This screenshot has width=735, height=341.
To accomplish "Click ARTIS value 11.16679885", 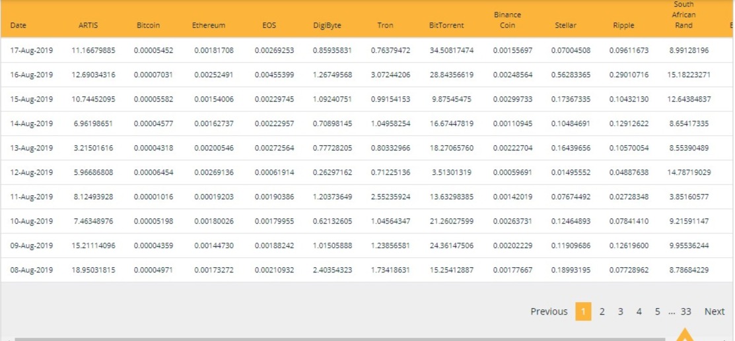I will [x=93, y=50].
